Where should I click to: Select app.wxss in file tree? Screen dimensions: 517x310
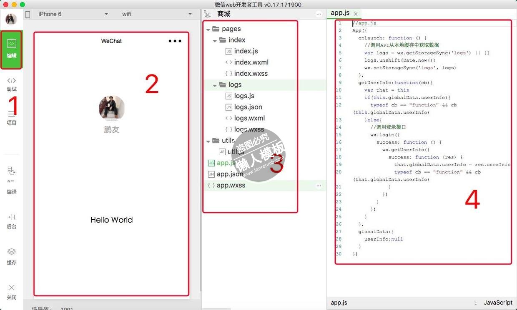[x=231, y=186]
